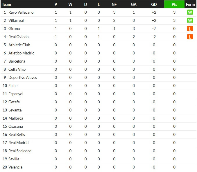Image resolution: width=197 pixels, height=172 pixels.
Task: Click Villarreal's green W form badge
Action: pos(190,20)
